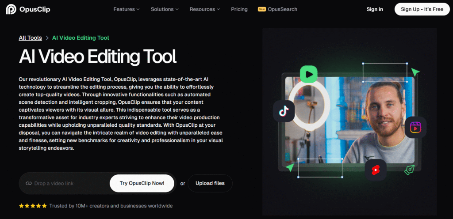Click the video preview thumbnail of the man
The width and height of the screenshot is (453, 219).
349,120
